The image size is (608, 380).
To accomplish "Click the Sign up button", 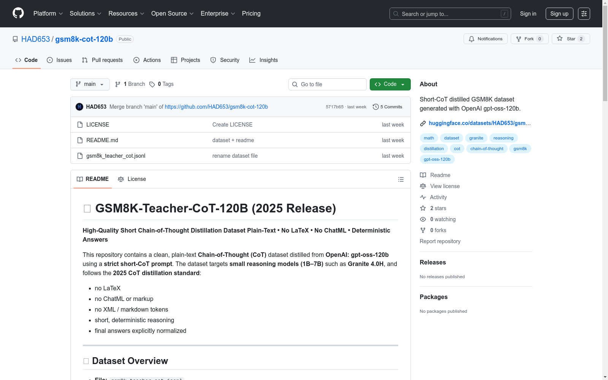I will click(559, 14).
